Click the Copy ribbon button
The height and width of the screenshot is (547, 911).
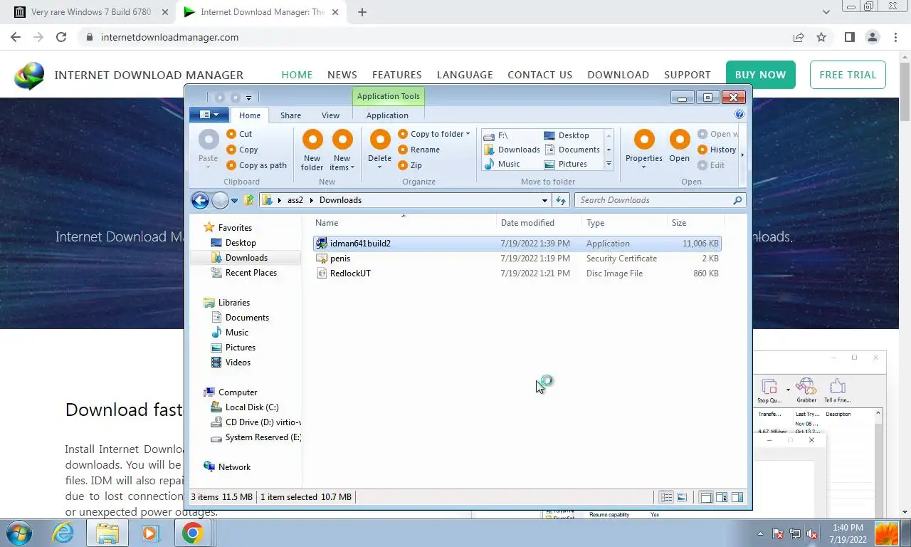click(242, 150)
